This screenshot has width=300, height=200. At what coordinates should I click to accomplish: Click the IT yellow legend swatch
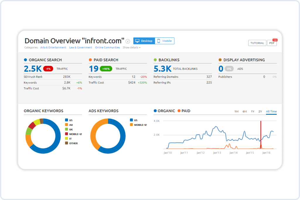[x=67, y=139]
